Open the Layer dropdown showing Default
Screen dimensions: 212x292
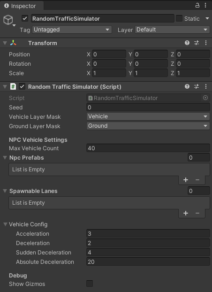[x=172, y=30]
